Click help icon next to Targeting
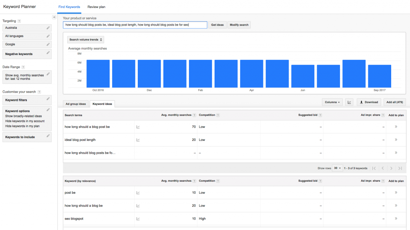Image resolution: width=410 pixels, height=230 pixels. [x=19, y=21]
